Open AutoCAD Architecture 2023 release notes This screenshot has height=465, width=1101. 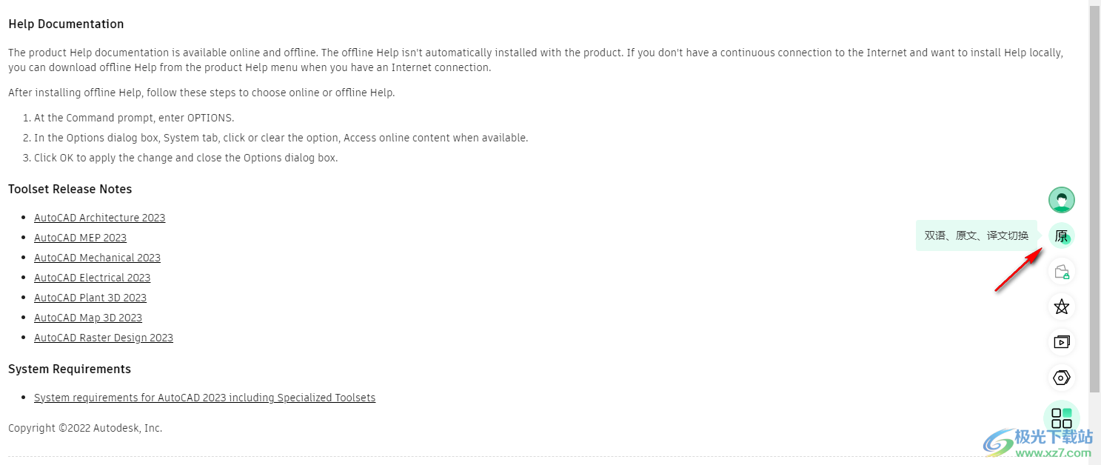(99, 218)
